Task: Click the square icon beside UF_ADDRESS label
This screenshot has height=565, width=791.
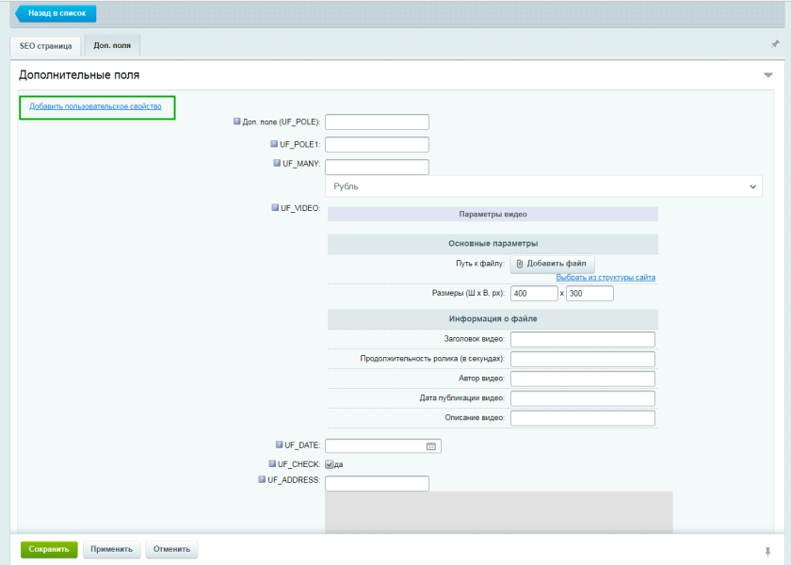Action: (x=263, y=479)
